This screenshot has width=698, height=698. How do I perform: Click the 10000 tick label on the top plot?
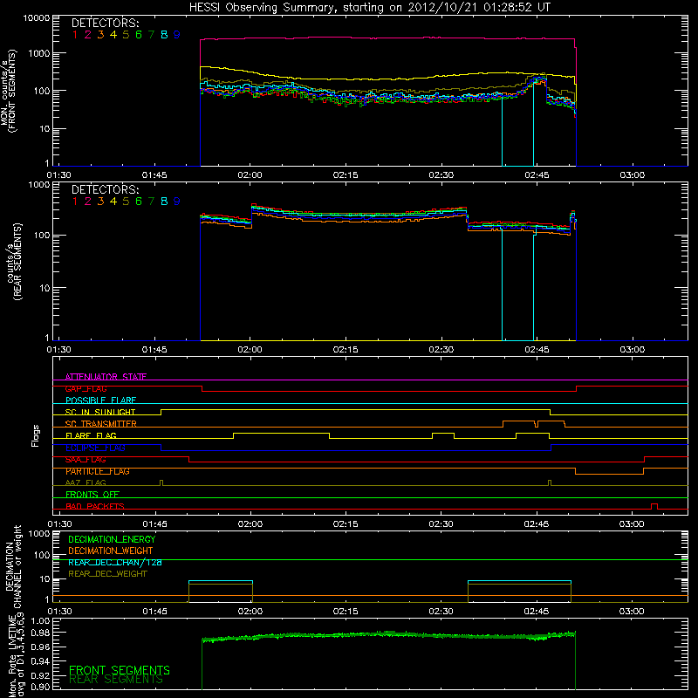pyautogui.click(x=37, y=18)
